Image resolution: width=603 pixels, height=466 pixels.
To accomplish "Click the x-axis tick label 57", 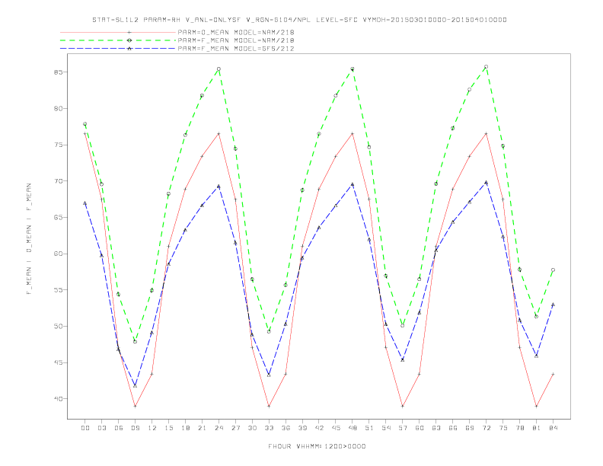I will [x=403, y=428].
